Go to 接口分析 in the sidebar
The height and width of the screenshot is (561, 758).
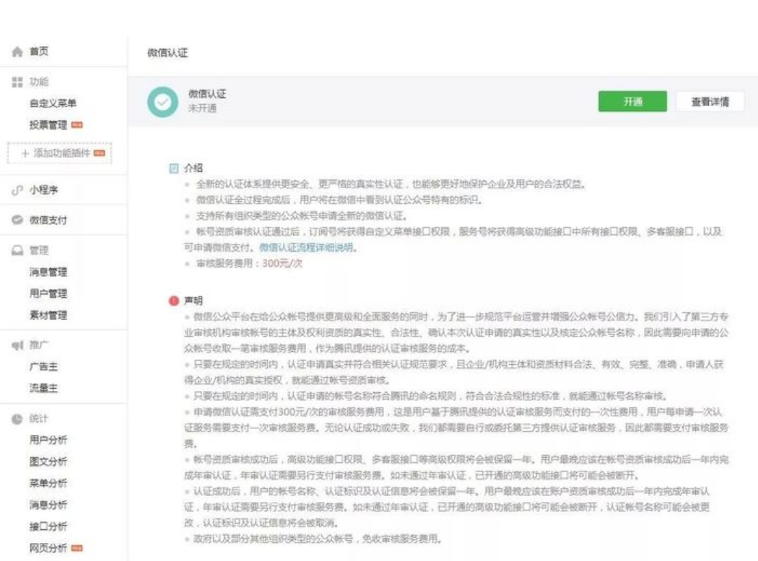[48, 526]
